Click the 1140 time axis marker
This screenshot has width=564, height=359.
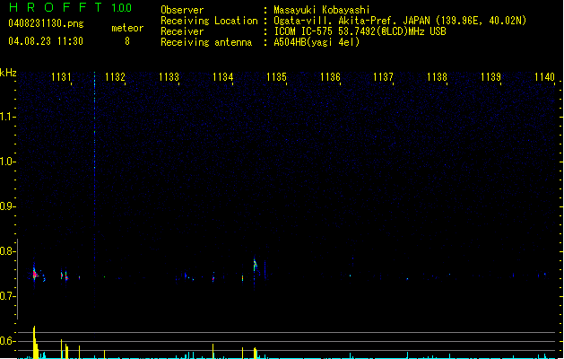click(x=544, y=77)
